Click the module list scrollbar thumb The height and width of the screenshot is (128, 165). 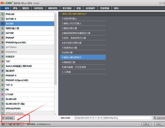(55, 50)
